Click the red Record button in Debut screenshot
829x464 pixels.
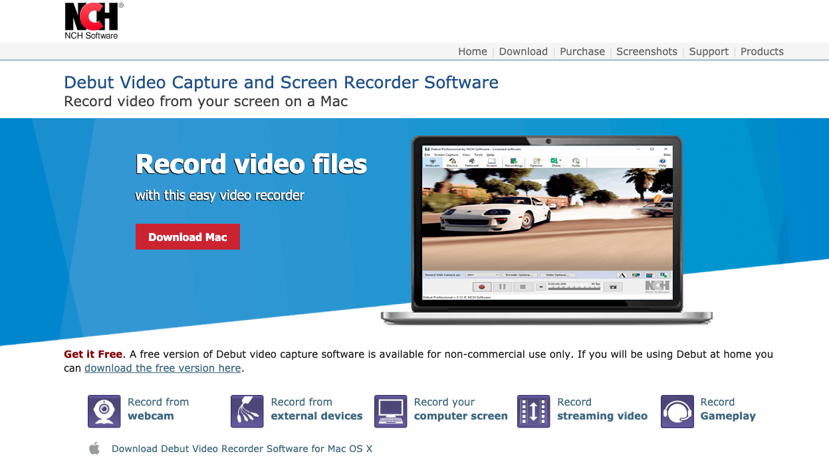pyautogui.click(x=482, y=287)
